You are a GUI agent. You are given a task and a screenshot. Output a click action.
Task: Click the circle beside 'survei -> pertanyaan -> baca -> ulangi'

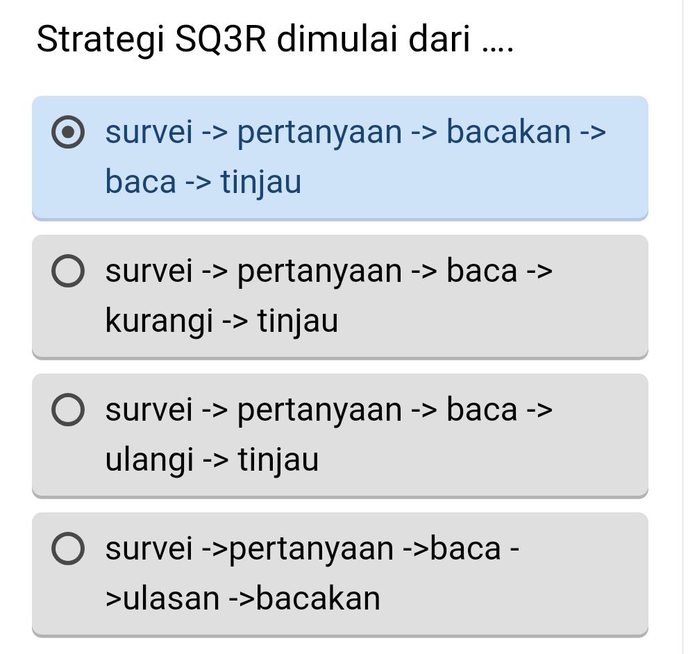coord(67,410)
